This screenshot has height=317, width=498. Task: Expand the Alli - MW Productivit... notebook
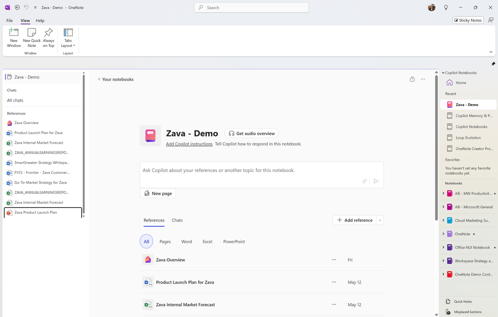click(x=443, y=193)
